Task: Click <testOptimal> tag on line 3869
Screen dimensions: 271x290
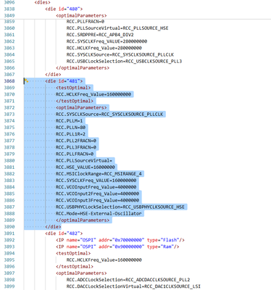Action: 73,88
